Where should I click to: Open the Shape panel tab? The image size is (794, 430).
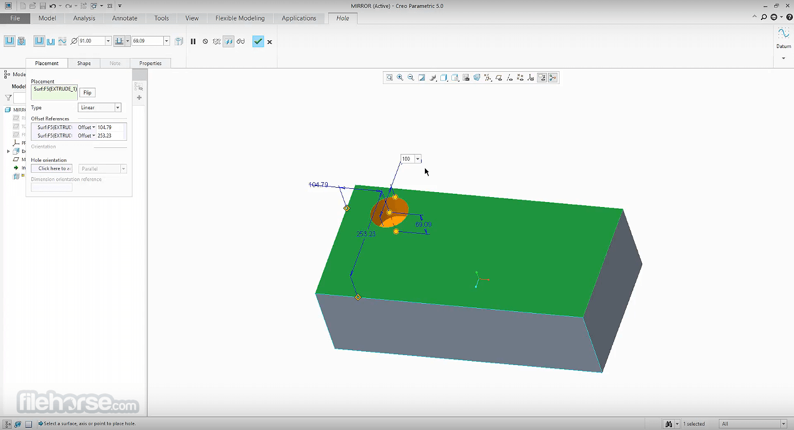click(x=84, y=63)
